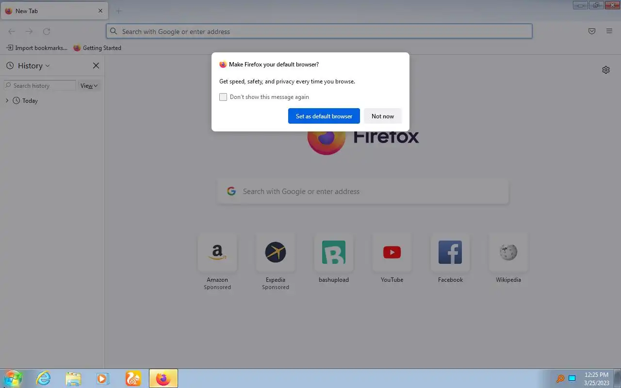The width and height of the screenshot is (621, 388).
Task: Select the New Tab tab
Action: coord(54,11)
